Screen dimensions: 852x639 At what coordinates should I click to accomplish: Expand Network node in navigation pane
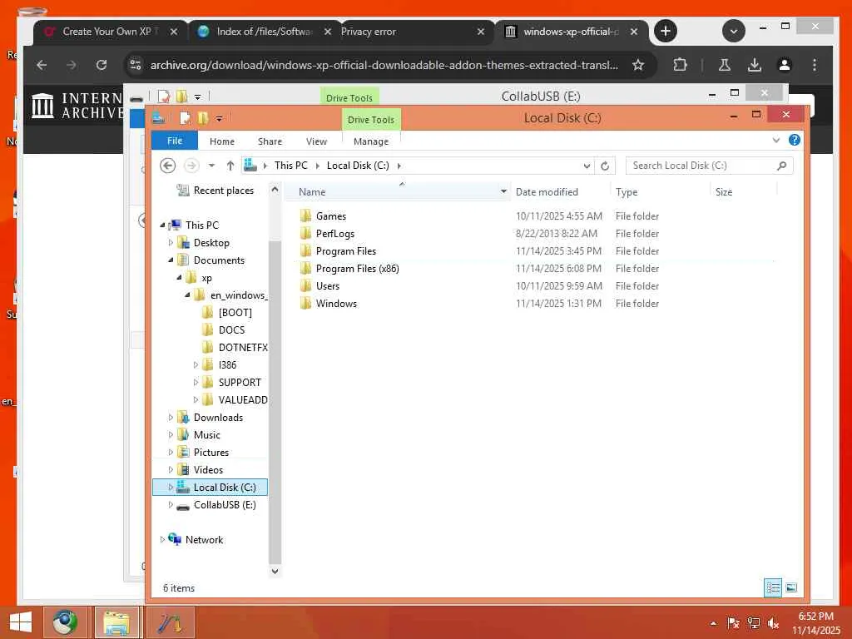point(162,539)
